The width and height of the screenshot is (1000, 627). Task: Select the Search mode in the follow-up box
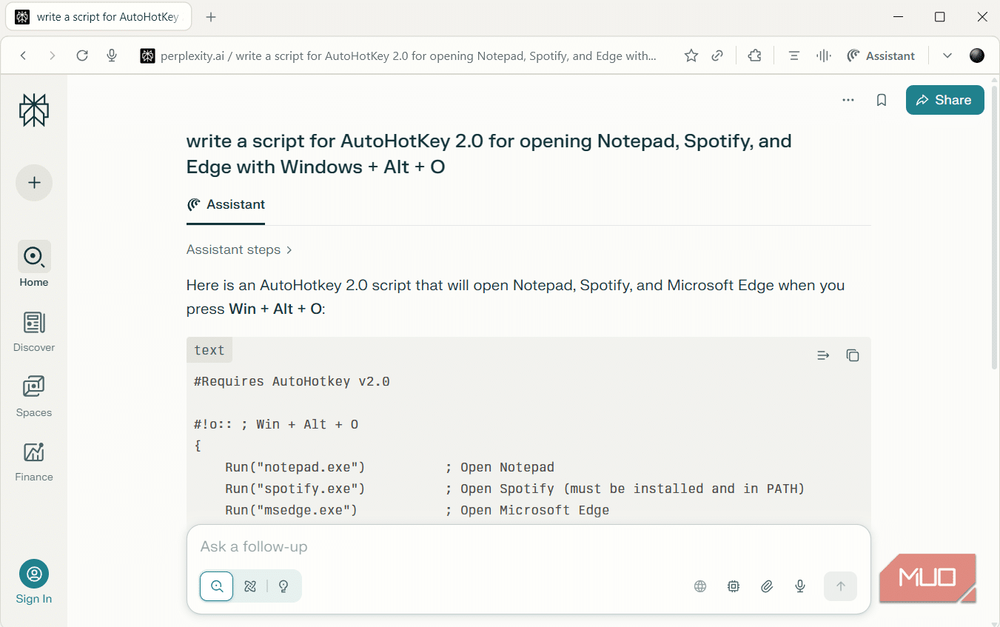point(217,586)
